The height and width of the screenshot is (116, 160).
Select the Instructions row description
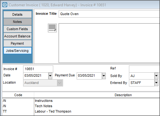(x=44, y=101)
